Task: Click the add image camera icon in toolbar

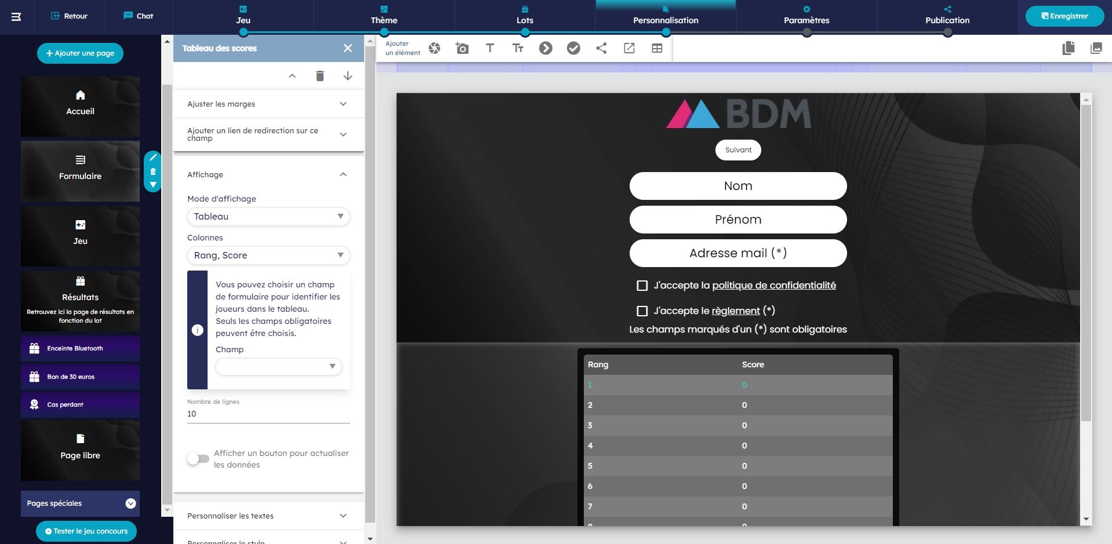Action: [x=462, y=48]
